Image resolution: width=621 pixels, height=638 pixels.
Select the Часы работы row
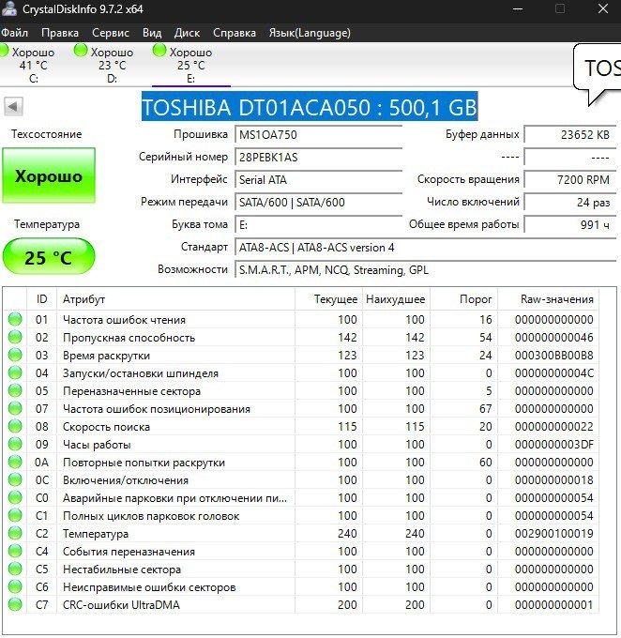click(x=301, y=445)
